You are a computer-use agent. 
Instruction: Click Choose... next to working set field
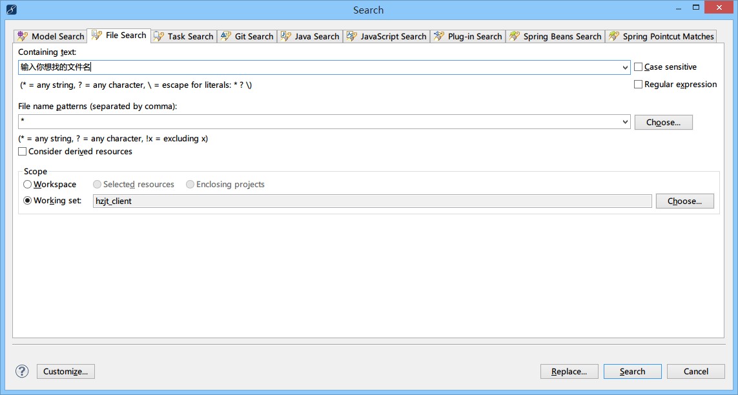(684, 201)
